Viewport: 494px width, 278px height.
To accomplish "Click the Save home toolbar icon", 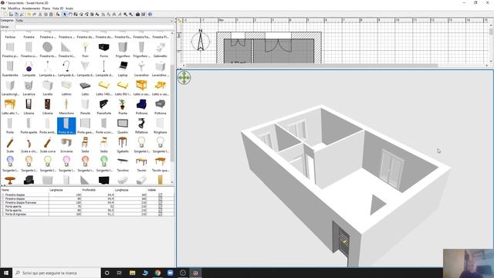I will click(x=16, y=14).
